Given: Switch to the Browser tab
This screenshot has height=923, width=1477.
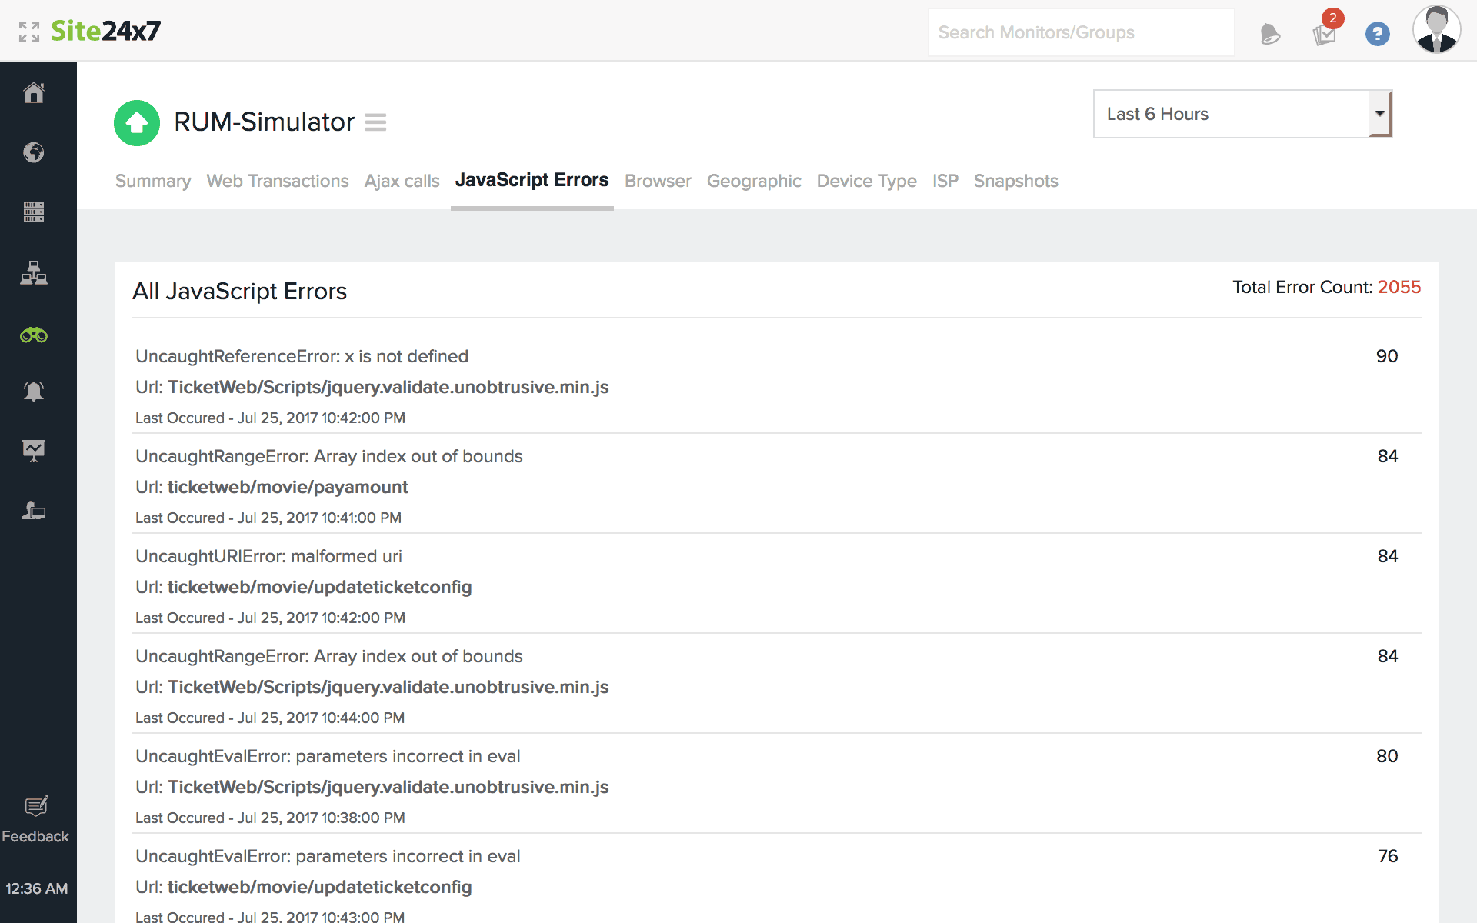Looking at the screenshot, I should 658,181.
